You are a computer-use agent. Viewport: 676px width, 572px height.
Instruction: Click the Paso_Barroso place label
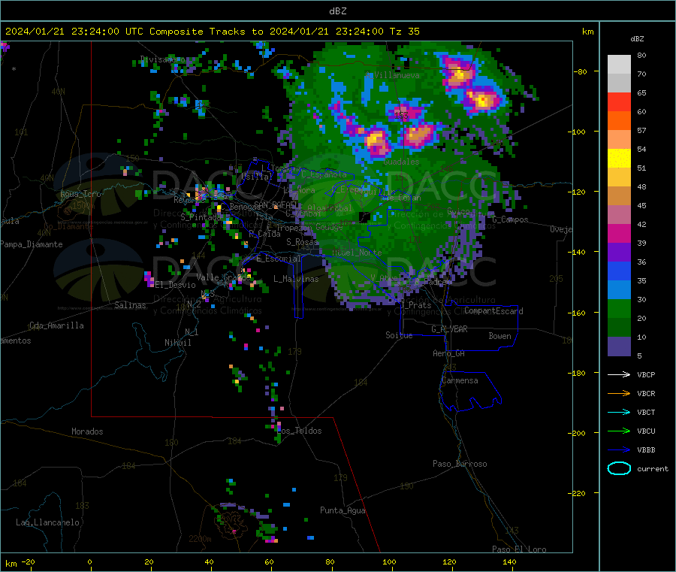click(x=460, y=464)
